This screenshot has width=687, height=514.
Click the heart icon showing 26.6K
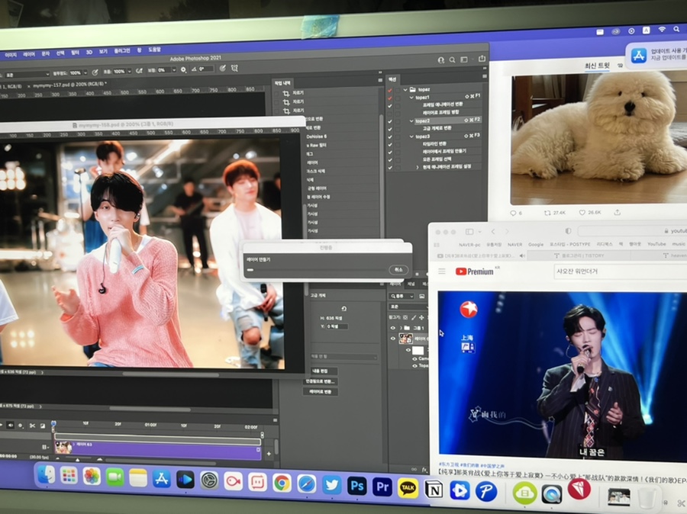582,212
